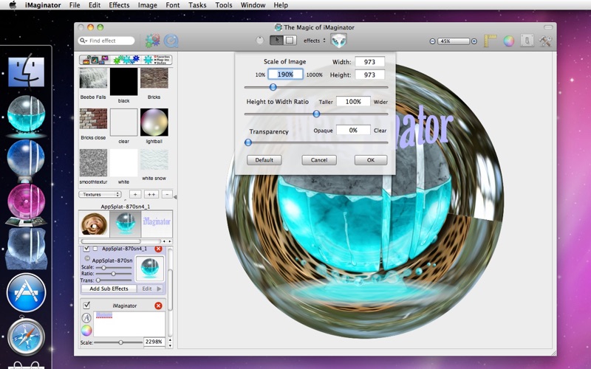The width and height of the screenshot is (591, 369).
Task: Select the lightball texture thumbnail
Action: [154, 123]
